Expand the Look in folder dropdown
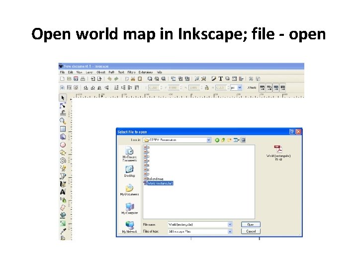The width and height of the screenshot is (358, 269). tap(209, 140)
